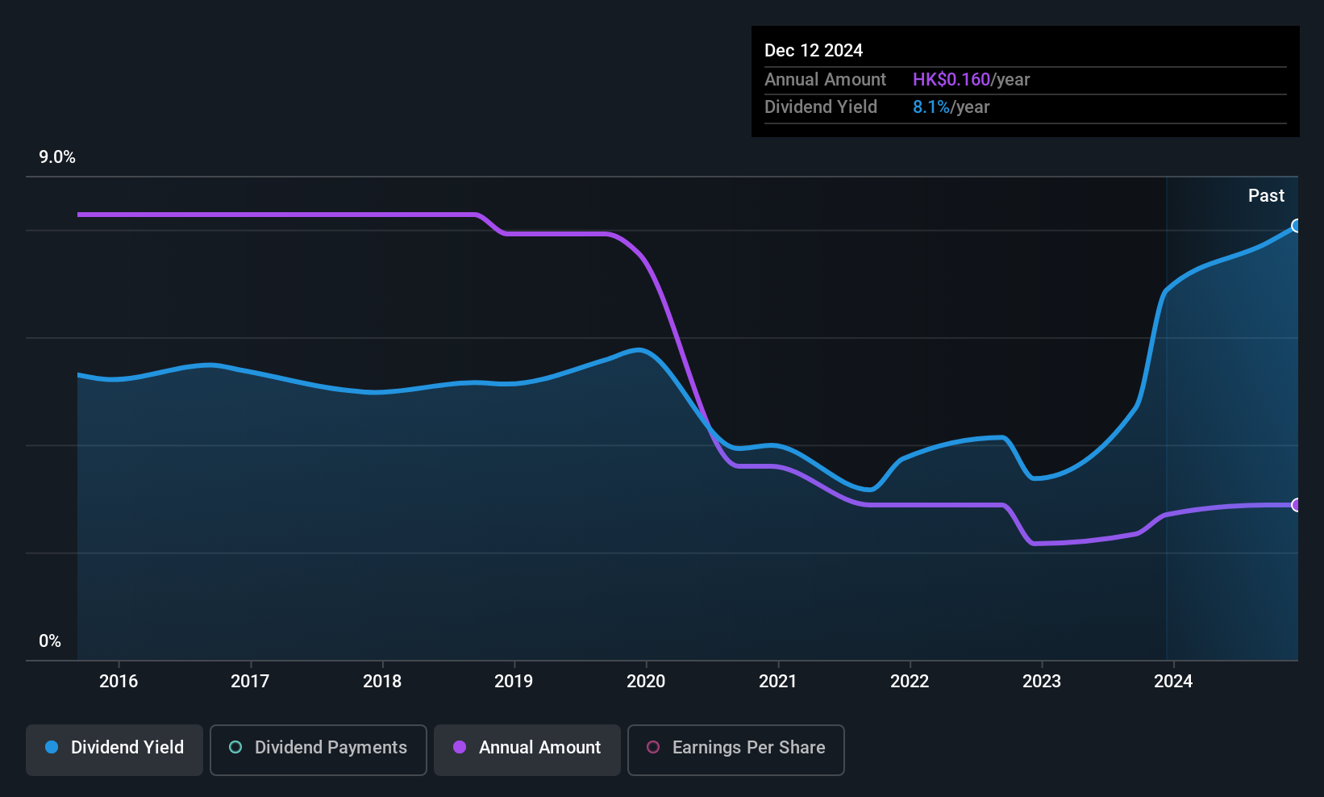Click the 2024 x-axis label
This screenshot has height=797, width=1324.
1173,682
